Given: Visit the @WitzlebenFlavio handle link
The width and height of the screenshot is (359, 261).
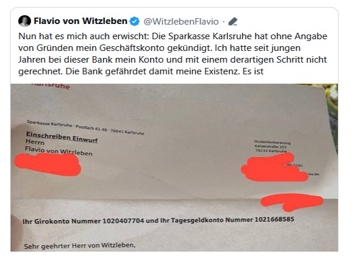Looking at the screenshot, I should 181,22.
